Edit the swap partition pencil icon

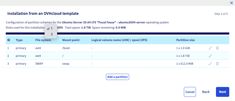click(210, 64)
